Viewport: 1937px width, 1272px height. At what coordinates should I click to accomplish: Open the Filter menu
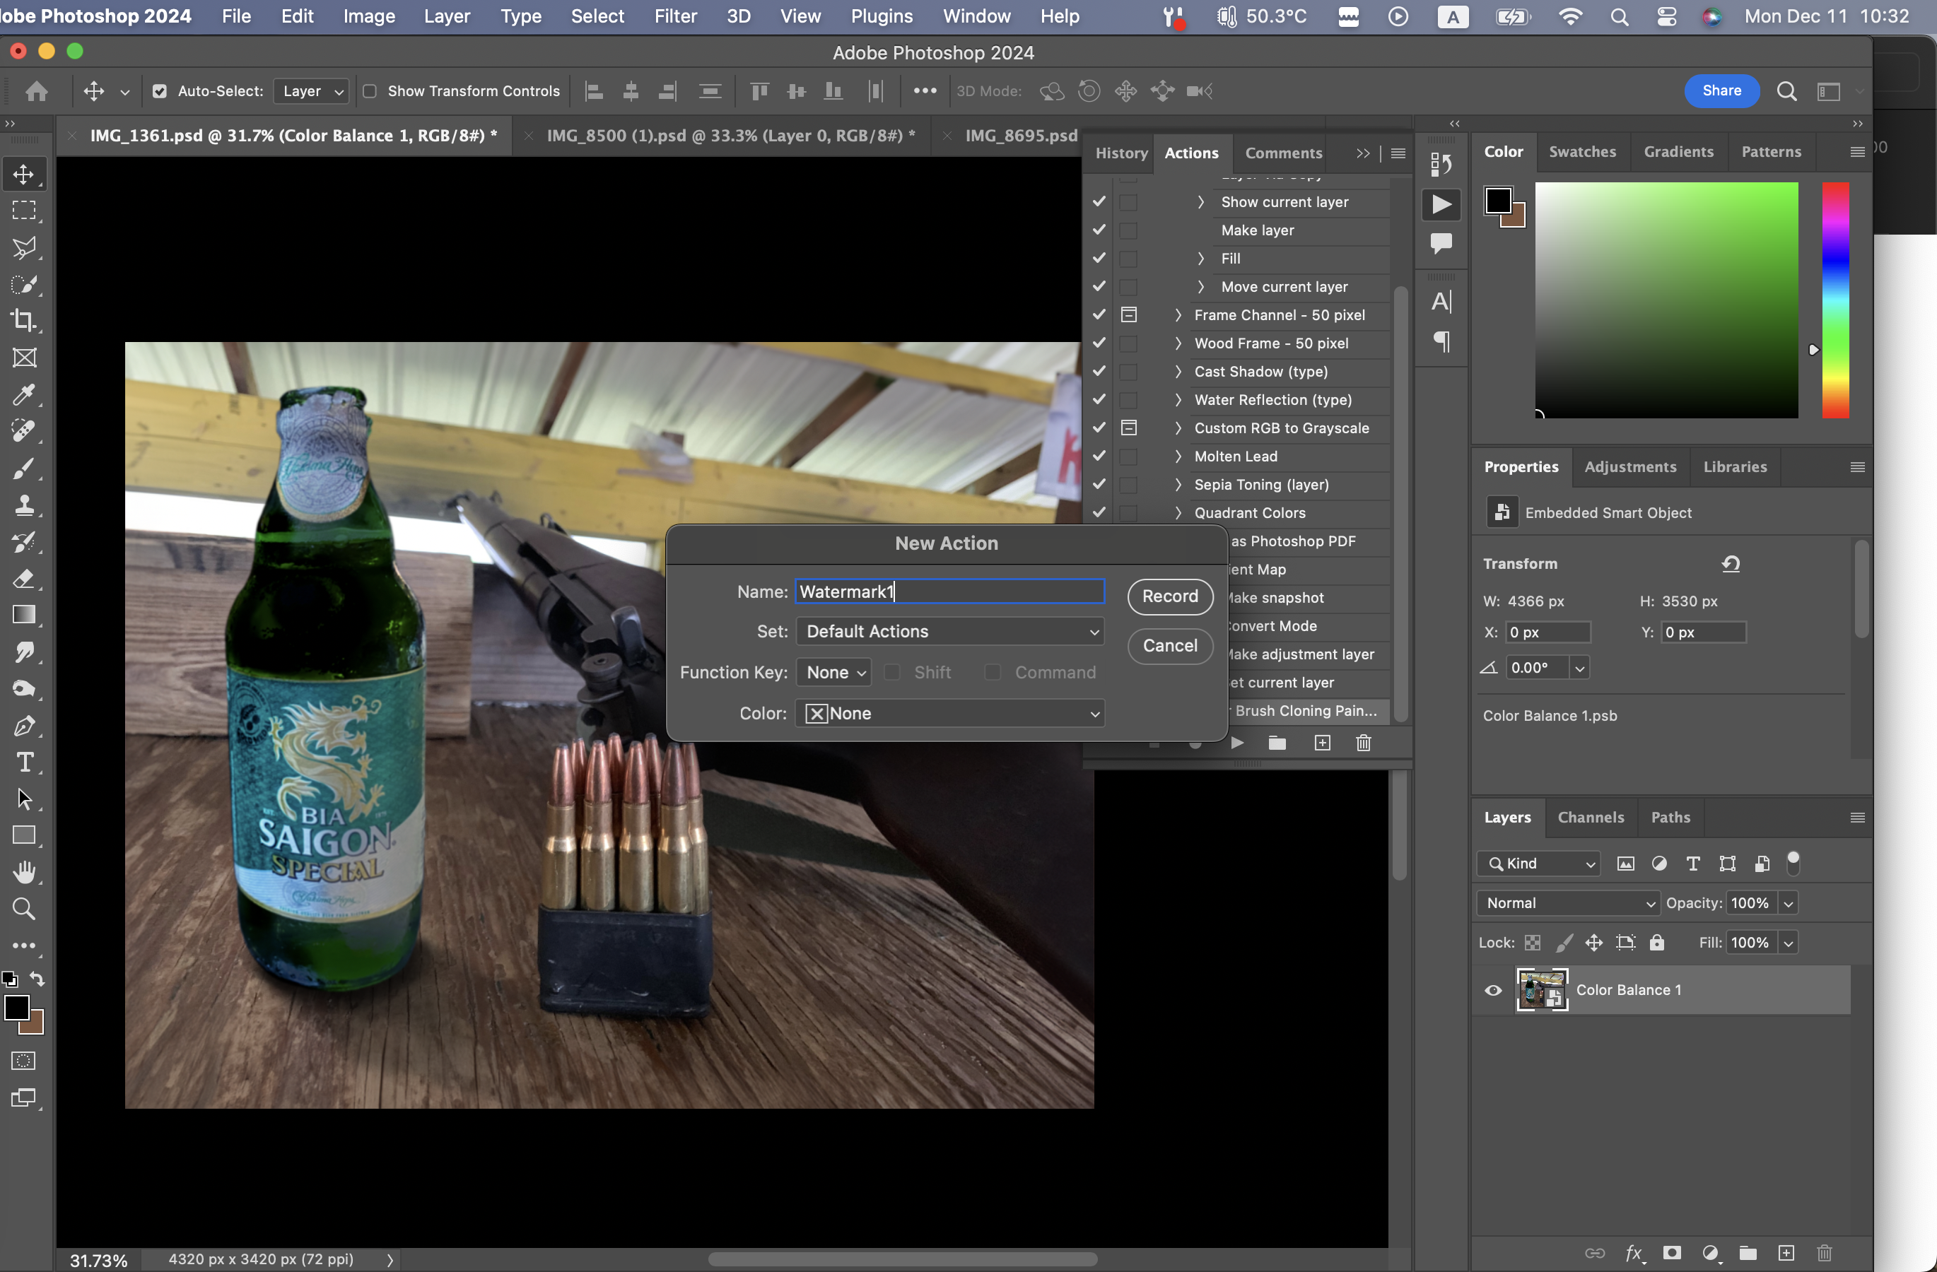(674, 16)
